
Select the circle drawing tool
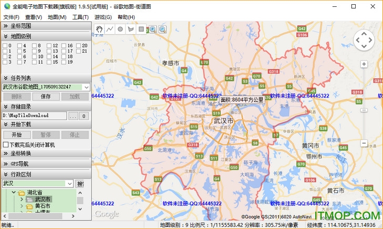[120, 29]
